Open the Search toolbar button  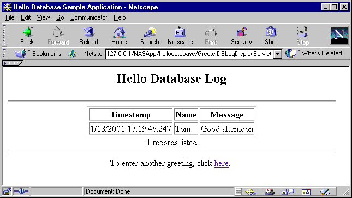pyautogui.click(x=150, y=35)
